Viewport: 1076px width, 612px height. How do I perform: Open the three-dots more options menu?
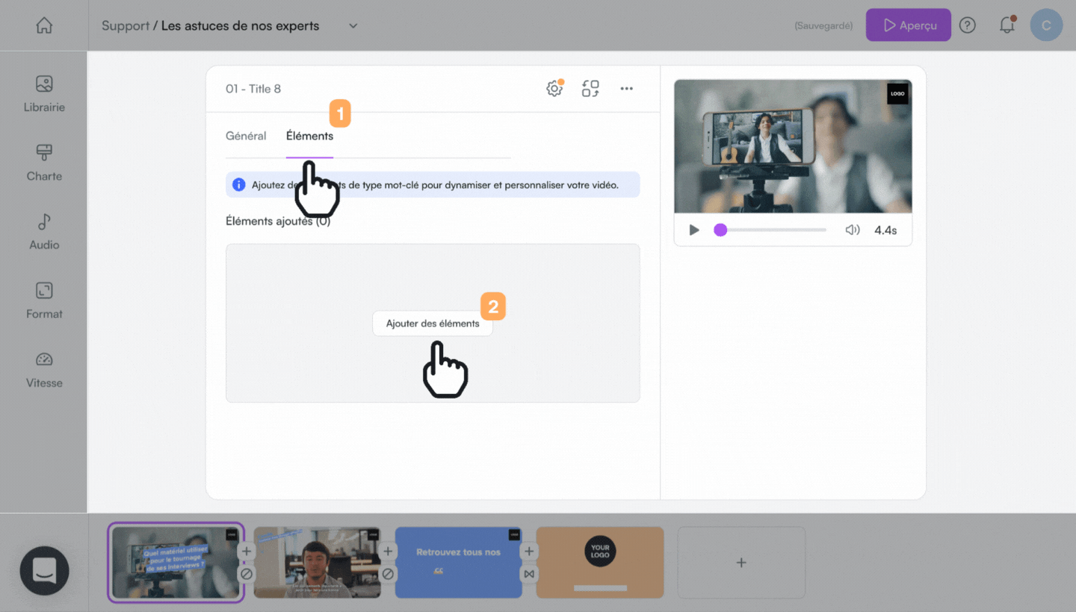pos(627,89)
